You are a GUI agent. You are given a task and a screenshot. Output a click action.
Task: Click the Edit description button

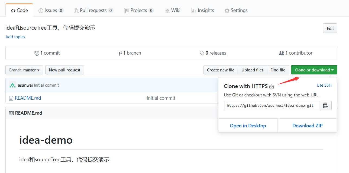click(x=330, y=28)
